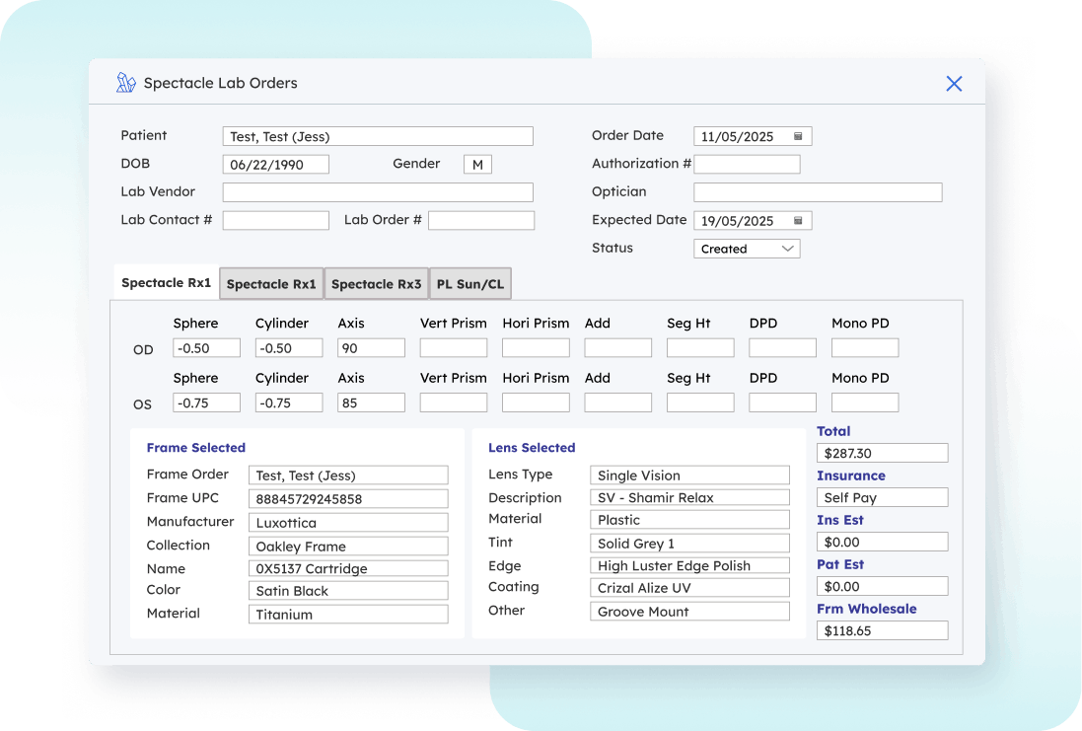Click the Patient name field

pyautogui.click(x=378, y=136)
